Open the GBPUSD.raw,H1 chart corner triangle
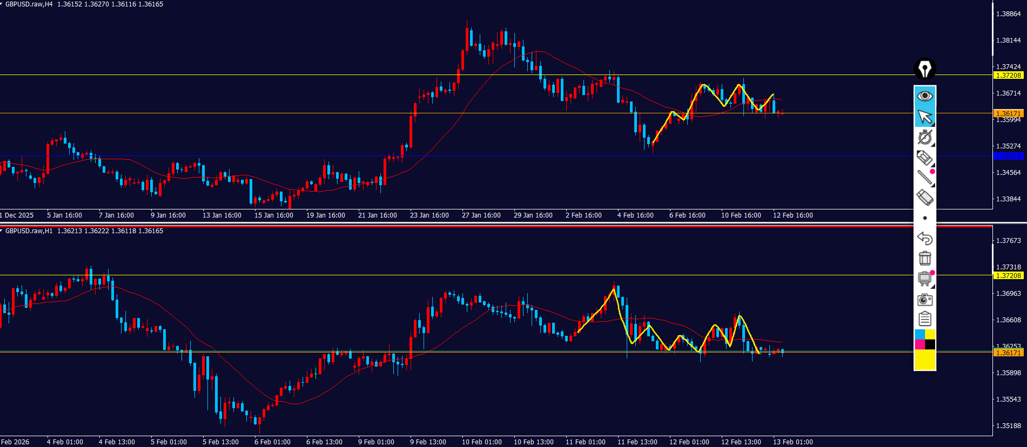Viewport: 1027px width, 447px height. [x=2, y=231]
